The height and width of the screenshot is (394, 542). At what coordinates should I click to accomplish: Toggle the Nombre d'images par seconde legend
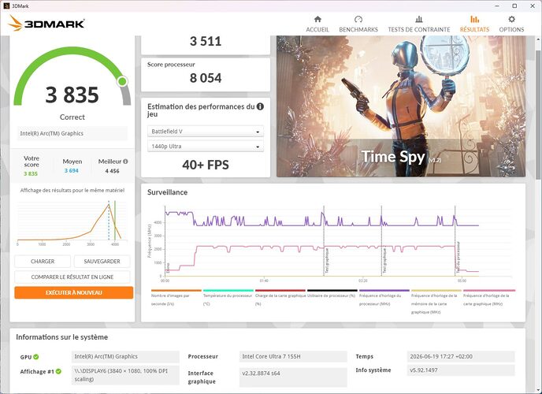coord(176,298)
